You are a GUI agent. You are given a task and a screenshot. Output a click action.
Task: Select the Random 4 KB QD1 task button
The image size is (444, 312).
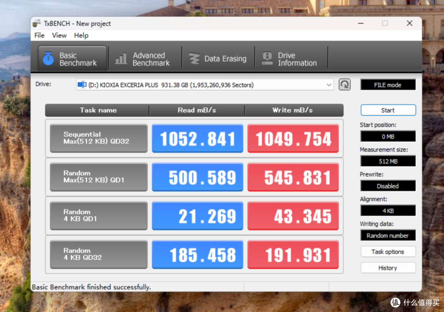(99, 216)
